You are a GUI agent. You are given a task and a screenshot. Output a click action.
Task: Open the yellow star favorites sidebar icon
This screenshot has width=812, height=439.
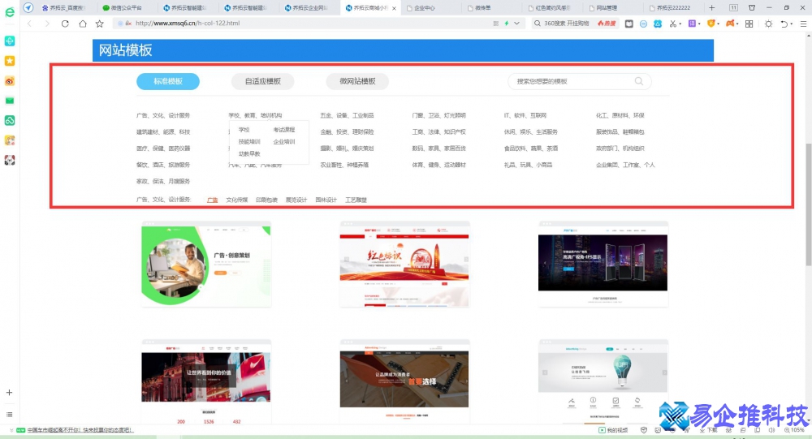coord(9,61)
